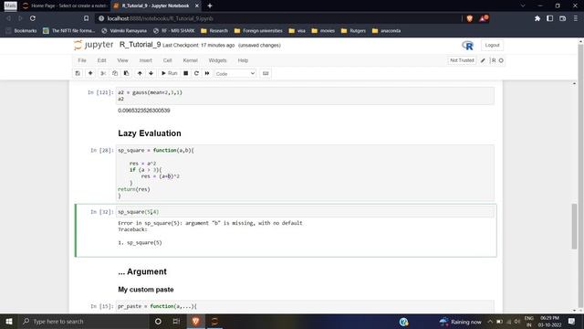Open Task View on taskbar
584x329 pixels.
(x=176, y=321)
